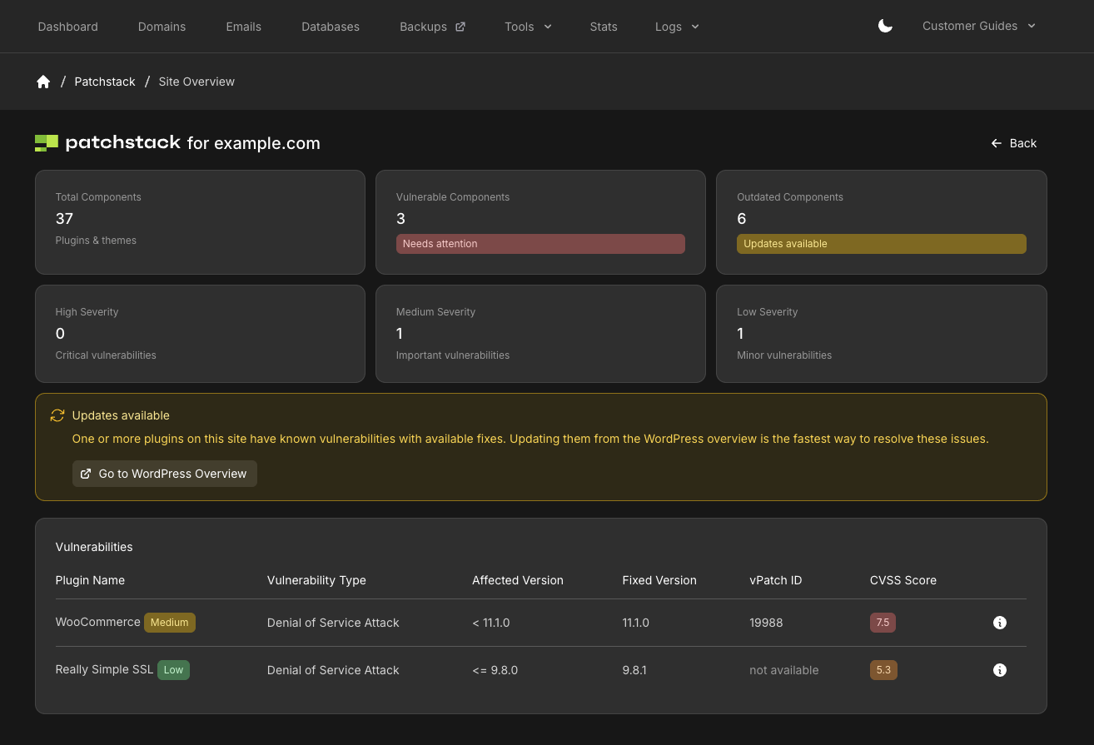Click the 7.5 CVSS score badge

(x=883, y=623)
